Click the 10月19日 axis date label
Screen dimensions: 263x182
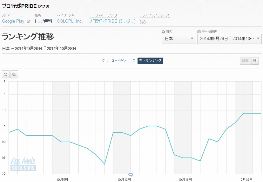click(185, 180)
